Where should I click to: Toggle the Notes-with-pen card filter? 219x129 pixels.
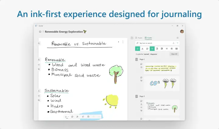(162, 49)
